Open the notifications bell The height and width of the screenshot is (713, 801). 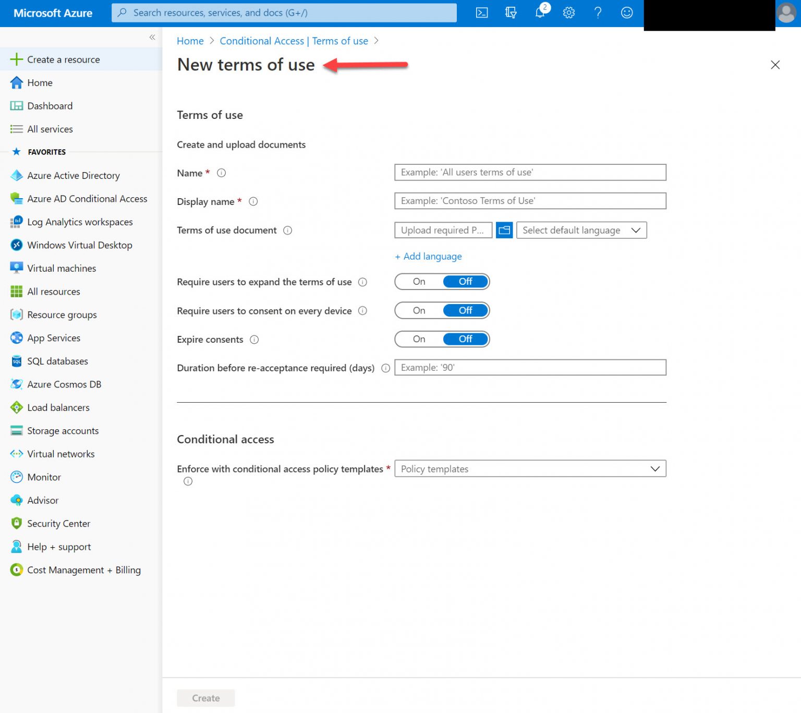coord(540,13)
